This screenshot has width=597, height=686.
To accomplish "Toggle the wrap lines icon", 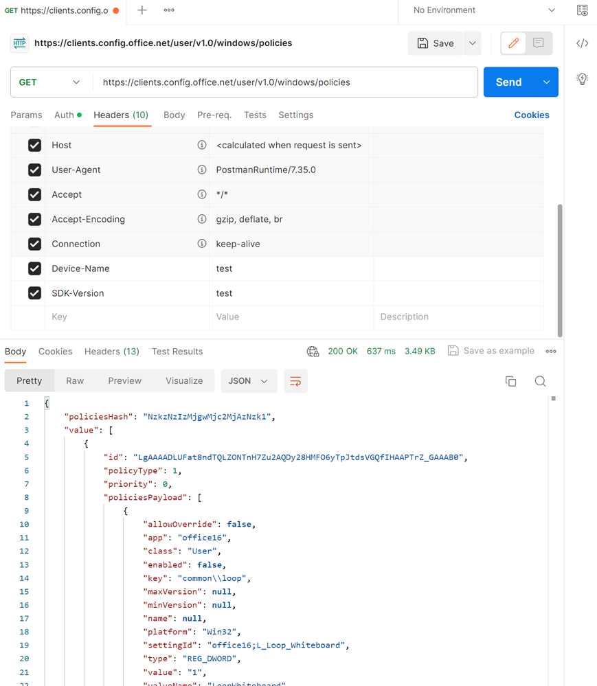I will pos(295,381).
